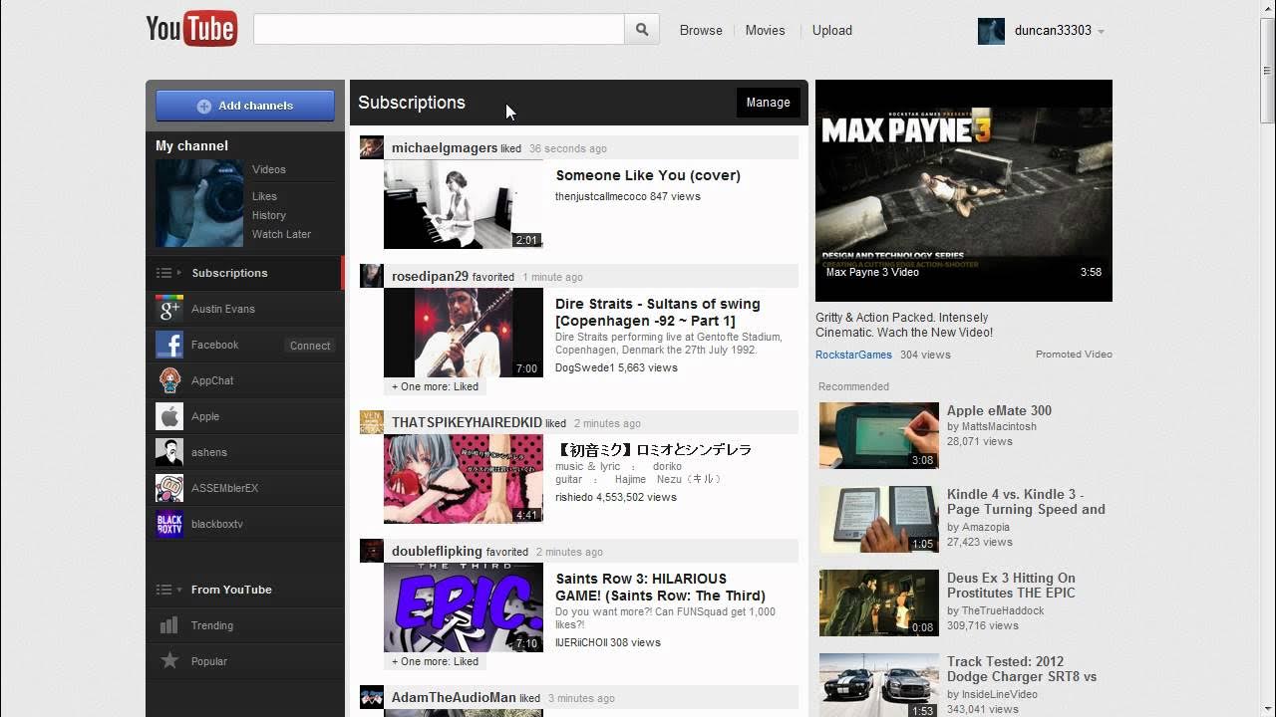The image size is (1276, 717).
Task: Open Likes under My channel
Action: coord(264,196)
